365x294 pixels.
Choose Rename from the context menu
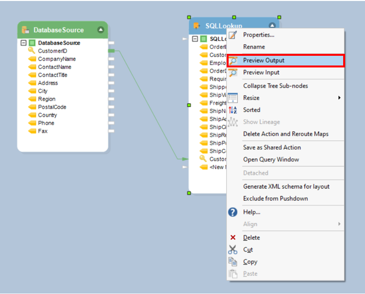[x=254, y=47]
